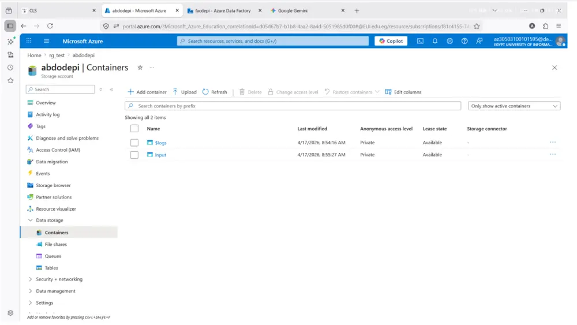This screenshot has height=325, width=577.
Task: Collapse the resource menu with double chevron
Action: [111, 89]
